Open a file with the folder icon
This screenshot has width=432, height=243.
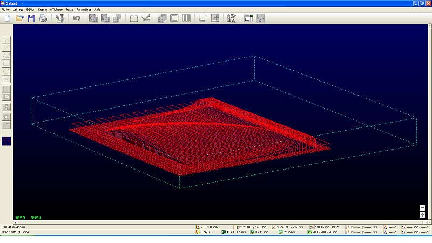(19, 18)
